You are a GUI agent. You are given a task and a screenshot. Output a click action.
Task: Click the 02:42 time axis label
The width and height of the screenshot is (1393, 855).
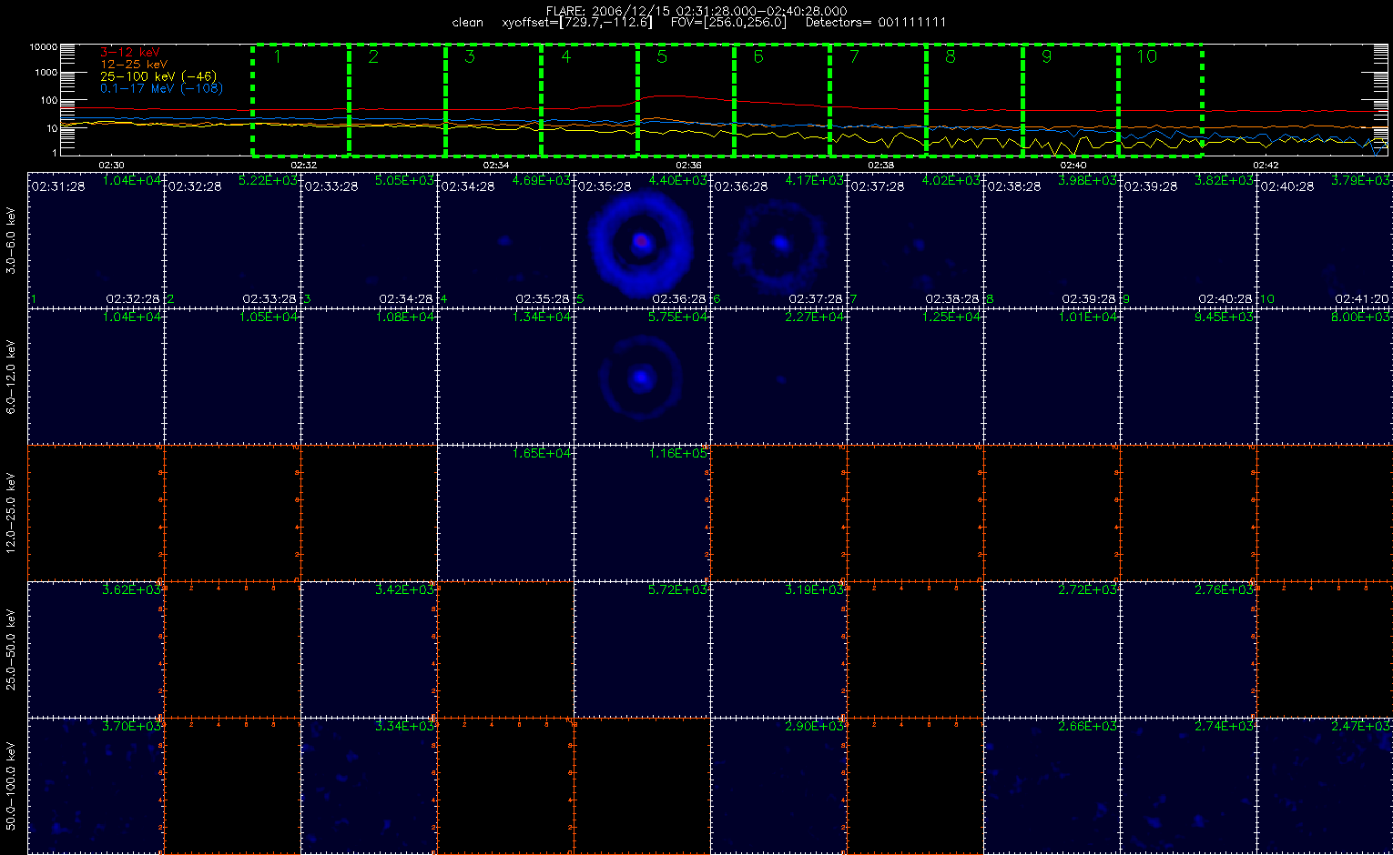pos(1266,165)
